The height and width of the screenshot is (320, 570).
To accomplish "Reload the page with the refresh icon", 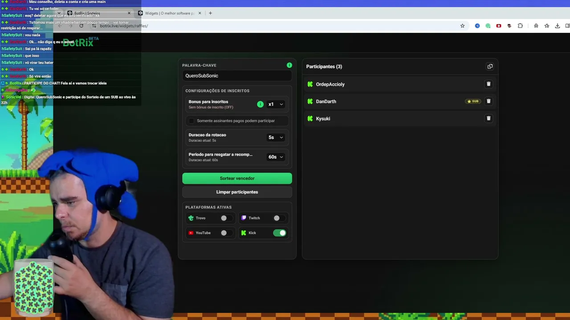I will coord(81,26).
